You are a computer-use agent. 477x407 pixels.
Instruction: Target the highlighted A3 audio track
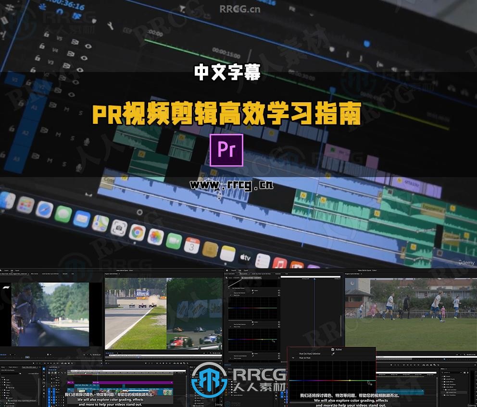16,158
